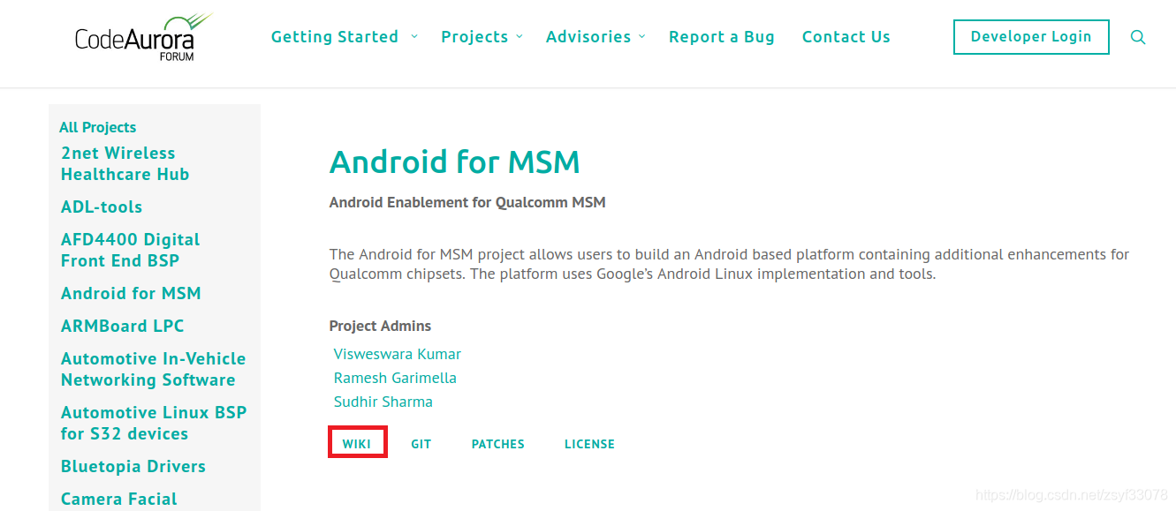
Task: Switch to the WIKI tab
Action: pyautogui.click(x=358, y=443)
